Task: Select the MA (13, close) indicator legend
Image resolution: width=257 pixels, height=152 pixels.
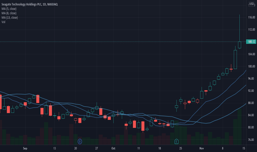Action: [10, 18]
